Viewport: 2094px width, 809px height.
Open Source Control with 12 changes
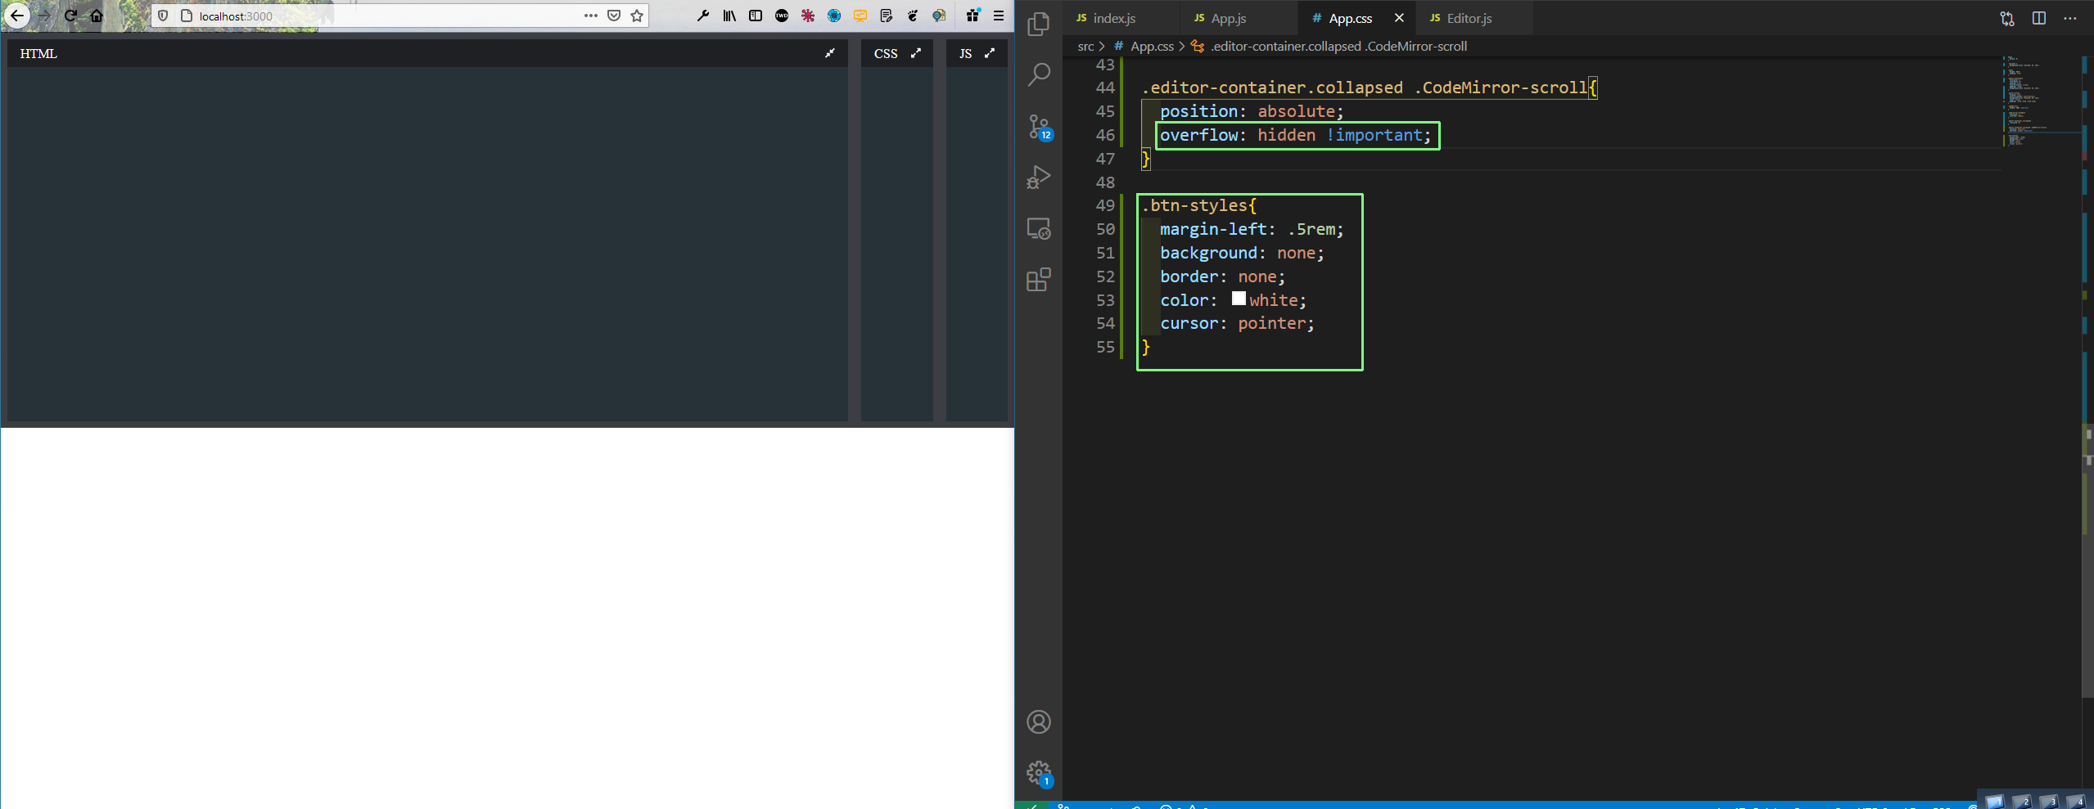(1039, 127)
